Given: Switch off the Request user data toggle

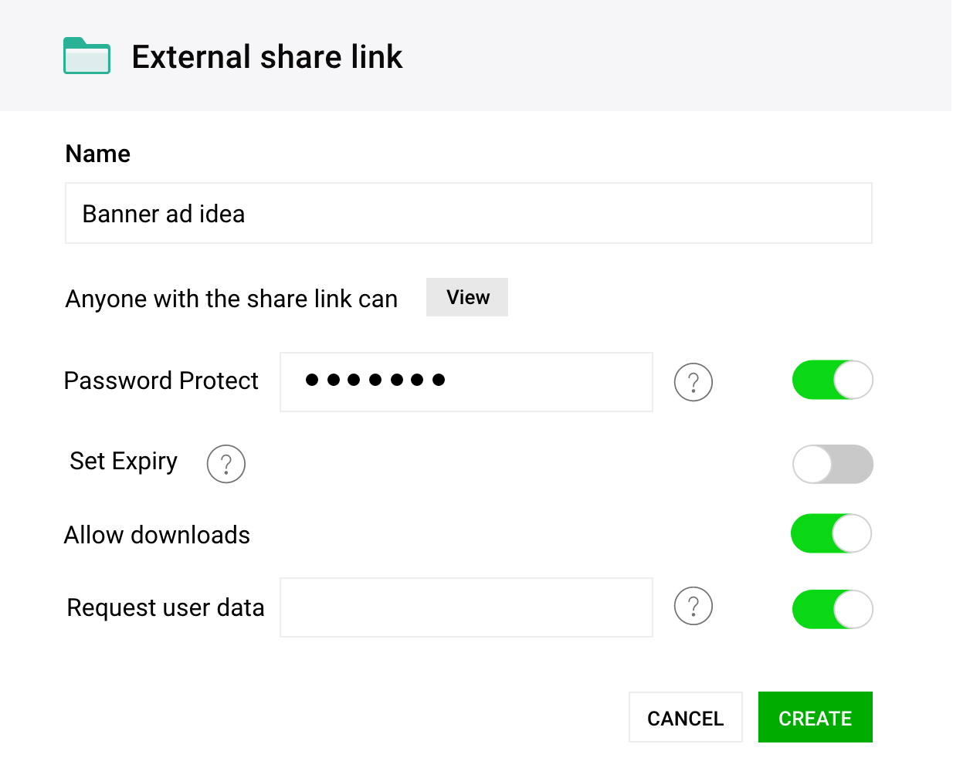Looking at the screenshot, I should (832, 609).
